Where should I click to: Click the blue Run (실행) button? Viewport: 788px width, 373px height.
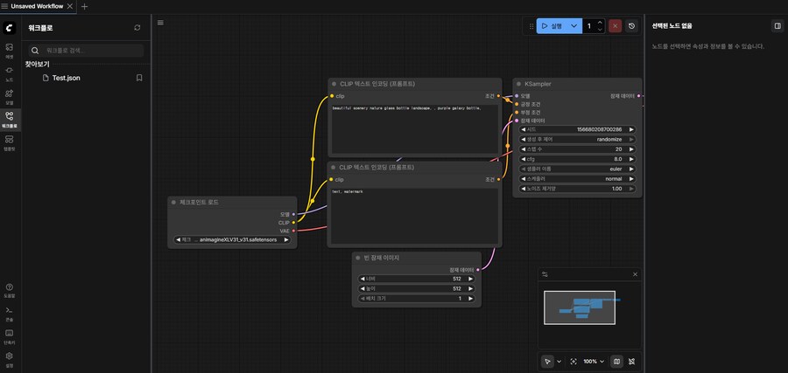click(x=552, y=26)
